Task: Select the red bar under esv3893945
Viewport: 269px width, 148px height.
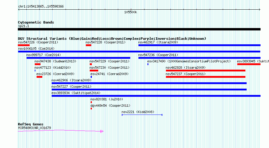Action: coord(249,64)
